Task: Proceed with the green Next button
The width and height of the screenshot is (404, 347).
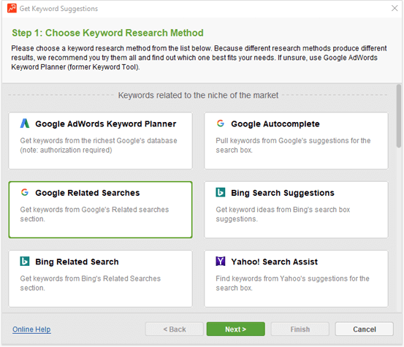Action: click(235, 329)
